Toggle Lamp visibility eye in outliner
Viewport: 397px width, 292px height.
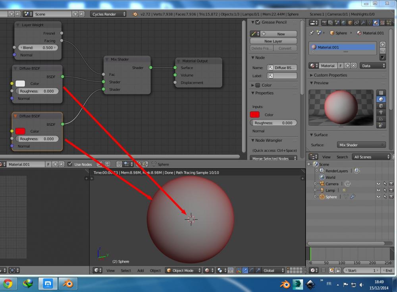[x=378, y=190]
